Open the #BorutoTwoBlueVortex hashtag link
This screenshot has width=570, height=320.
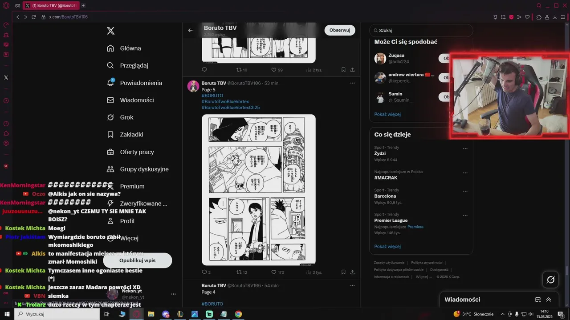[225, 101]
